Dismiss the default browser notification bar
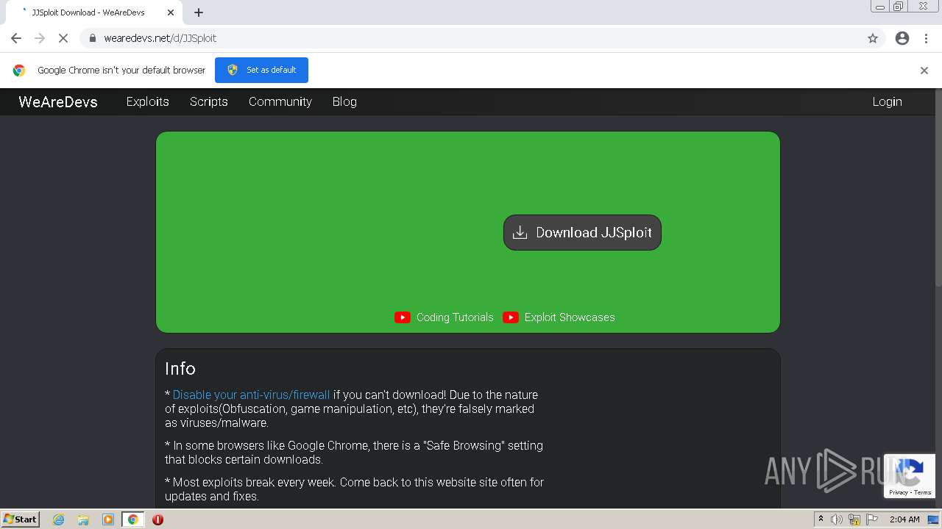The height and width of the screenshot is (529, 942). click(x=924, y=71)
